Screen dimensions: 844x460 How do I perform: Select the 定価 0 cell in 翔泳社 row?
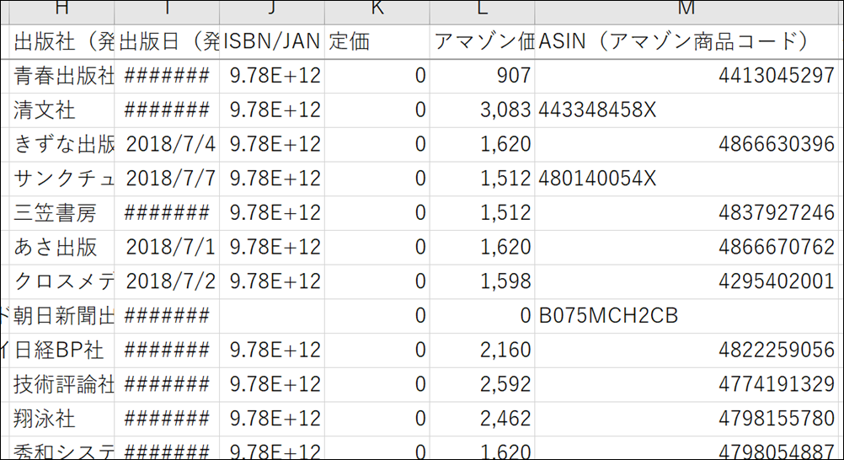pos(377,419)
